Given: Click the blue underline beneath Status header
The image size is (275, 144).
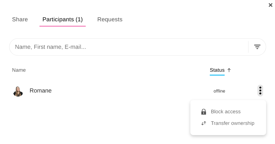Looking at the screenshot, I should click(217, 75).
